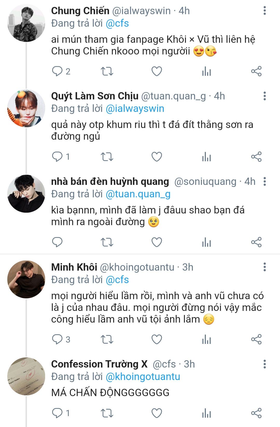View analytics for nhà bán đèn huỳnh quang tweet

coord(206,242)
